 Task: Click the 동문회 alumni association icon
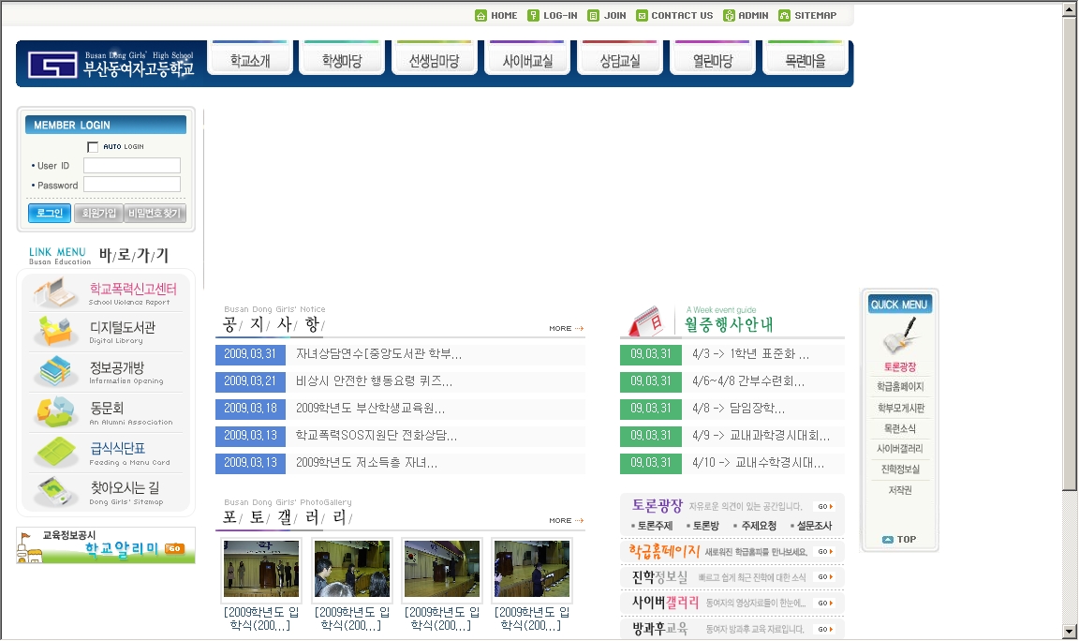point(57,412)
